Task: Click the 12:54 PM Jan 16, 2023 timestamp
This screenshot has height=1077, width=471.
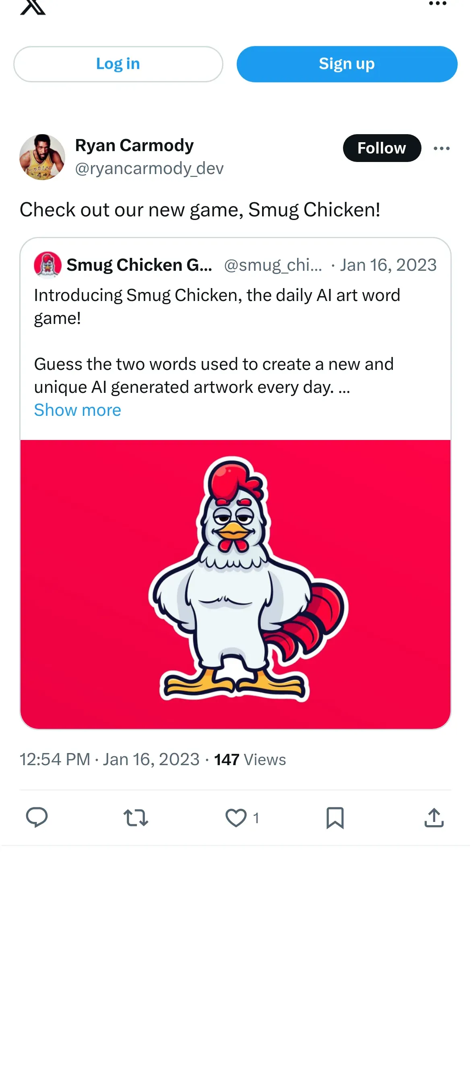Action: 109,759
